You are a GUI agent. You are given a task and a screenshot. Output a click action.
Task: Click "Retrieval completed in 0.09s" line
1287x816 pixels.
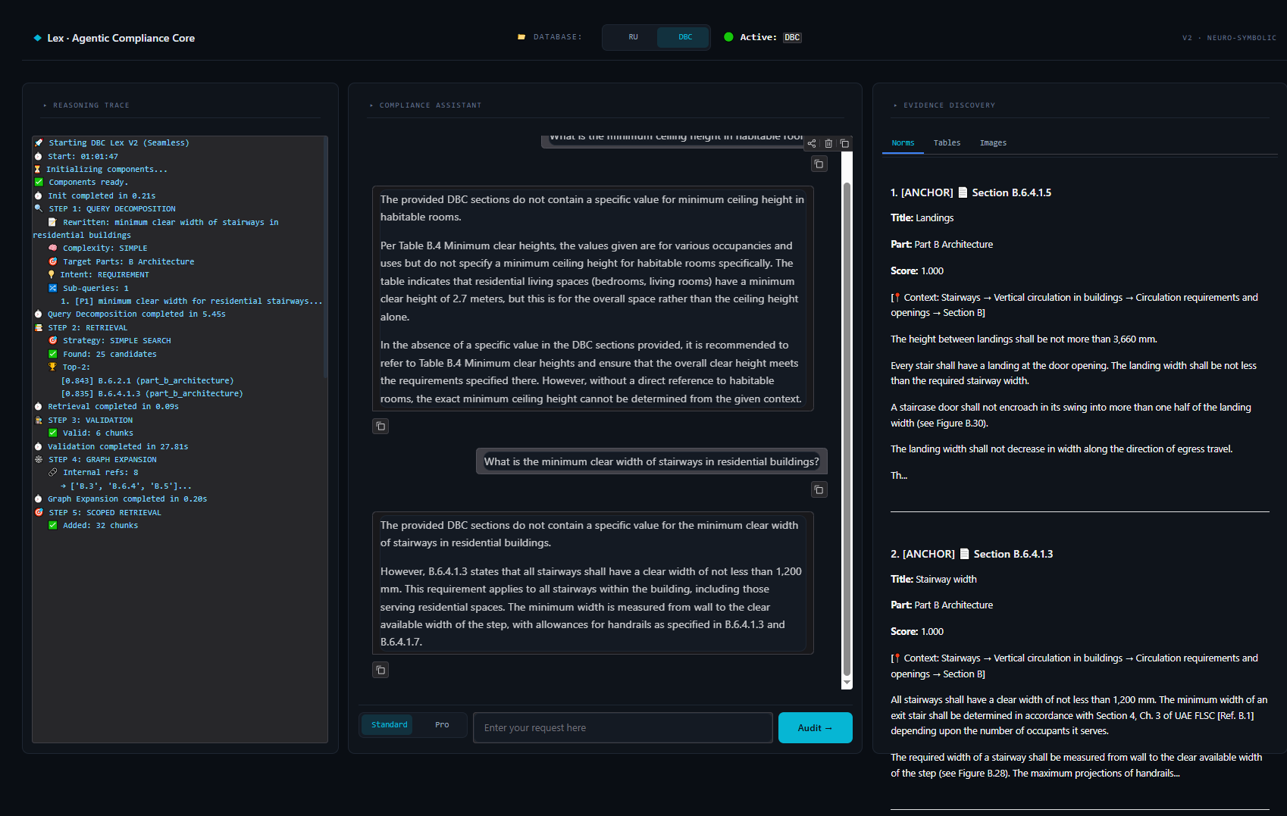(x=113, y=406)
